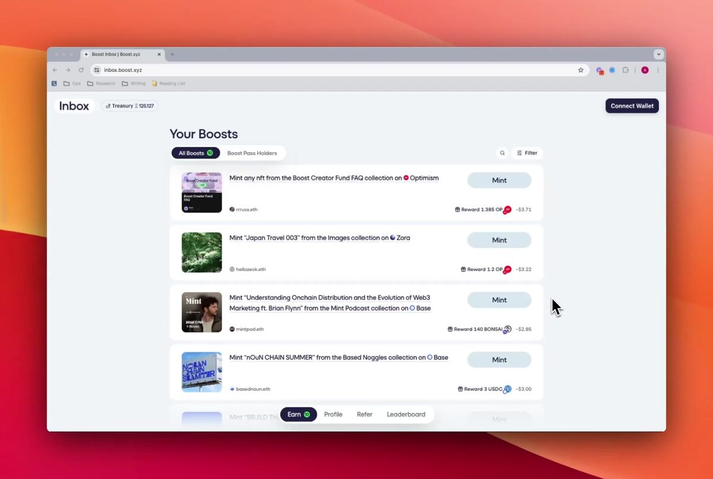Mint the Japan Travel 003 boost
Viewport: 713px width, 479px height.
[x=499, y=240]
